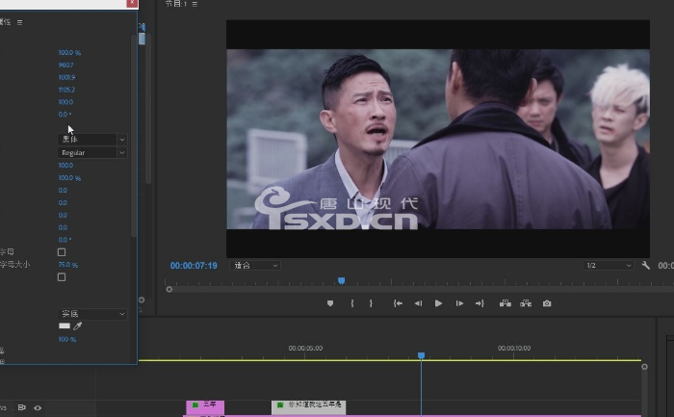Toggle the track output eye icon
This screenshot has width=674, height=417.
(x=38, y=407)
